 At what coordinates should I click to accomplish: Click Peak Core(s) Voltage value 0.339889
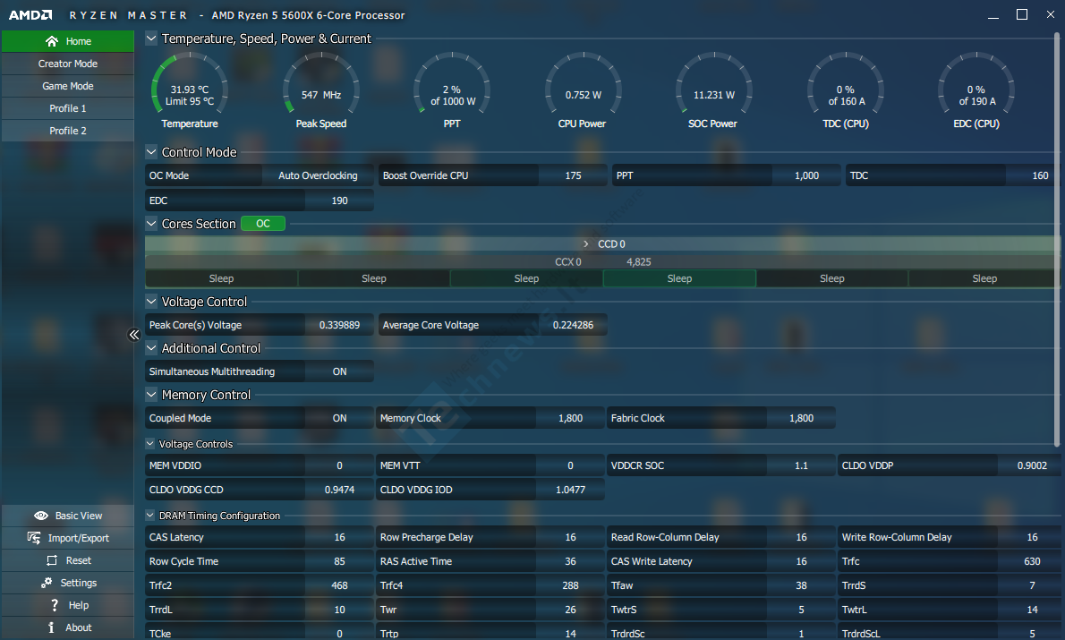(x=339, y=325)
